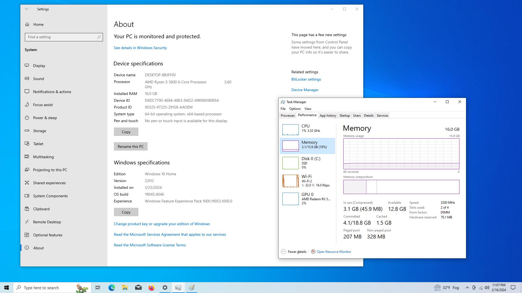Click the Memory composition bar

click(x=401, y=187)
